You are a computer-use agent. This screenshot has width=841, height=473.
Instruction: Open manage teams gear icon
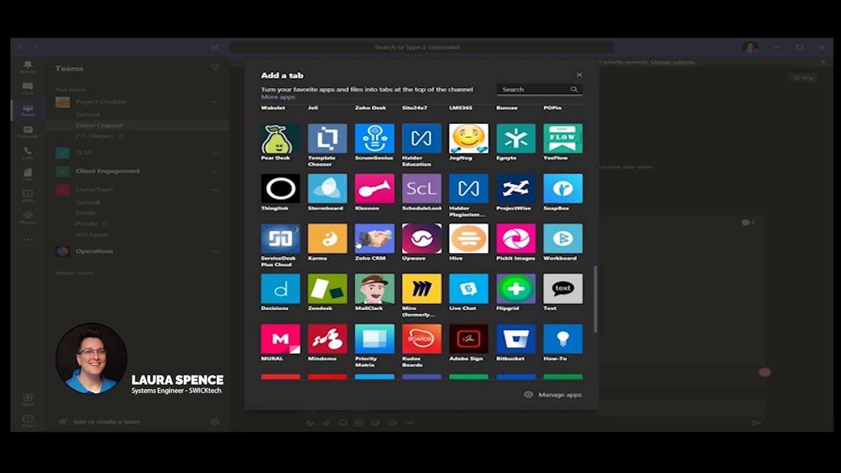(214, 422)
